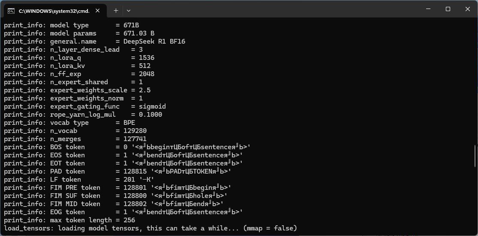This screenshot has width=478, height=236.
Task: Click the model params 671.03 B value
Action: click(139, 33)
